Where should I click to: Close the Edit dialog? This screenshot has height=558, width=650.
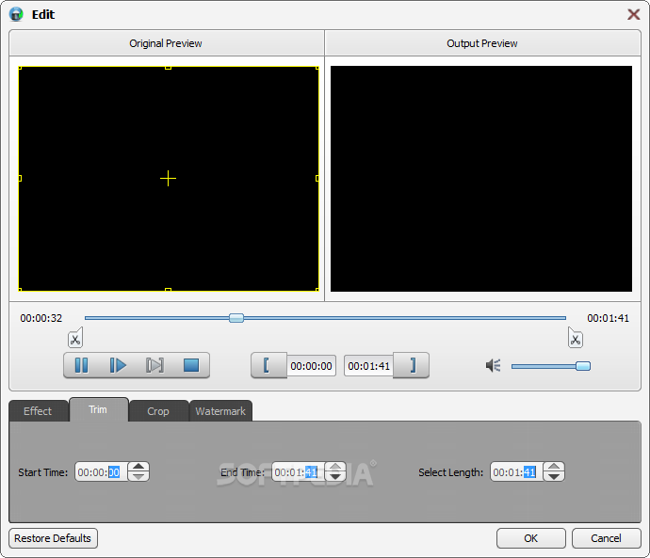(x=633, y=14)
